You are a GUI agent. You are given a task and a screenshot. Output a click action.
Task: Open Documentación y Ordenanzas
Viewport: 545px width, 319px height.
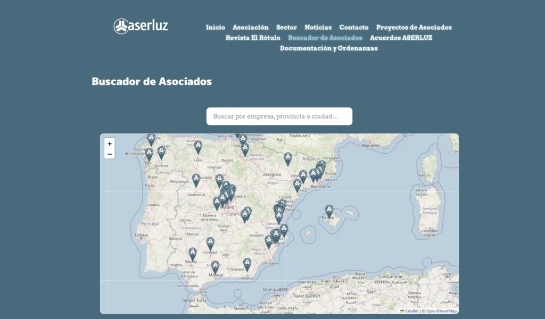tap(328, 47)
